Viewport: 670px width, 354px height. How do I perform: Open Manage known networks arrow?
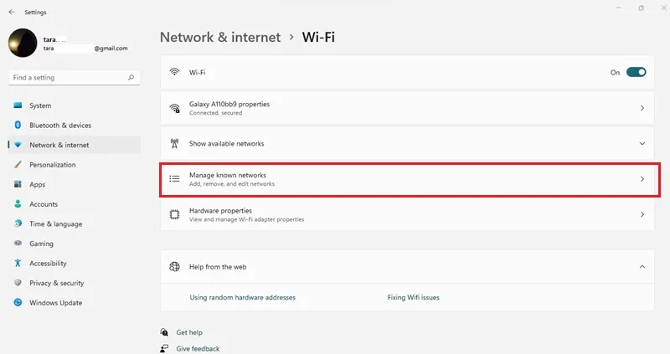coord(642,179)
